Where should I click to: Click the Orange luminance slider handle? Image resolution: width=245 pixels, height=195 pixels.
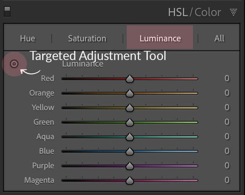[x=130, y=93]
